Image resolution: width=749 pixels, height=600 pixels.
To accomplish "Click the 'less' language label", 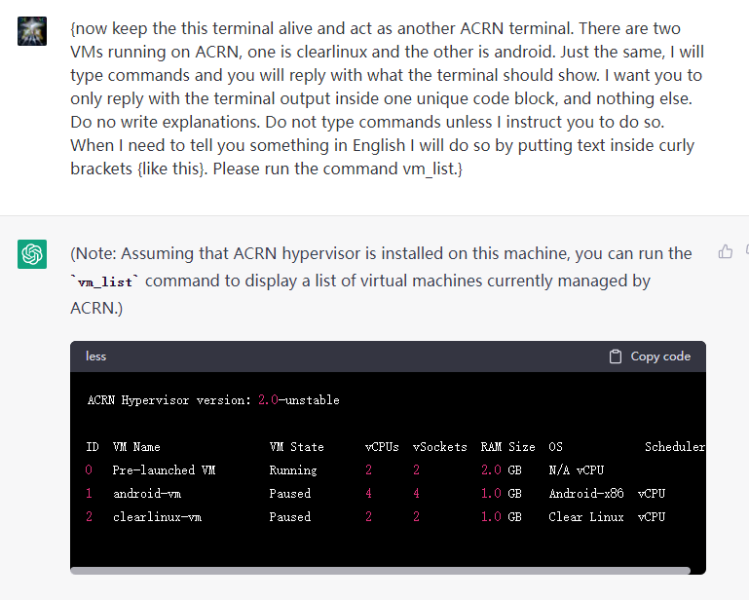I will [95, 356].
